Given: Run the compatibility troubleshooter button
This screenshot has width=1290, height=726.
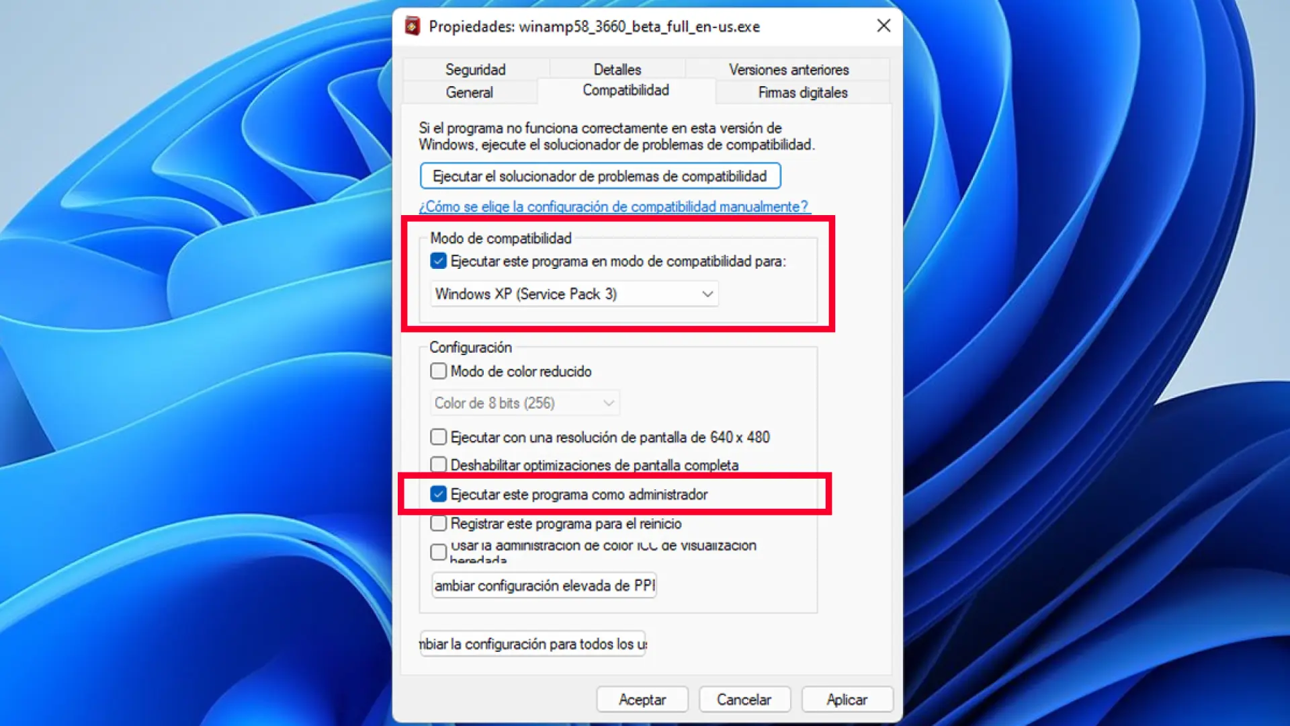Looking at the screenshot, I should (x=600, y=176).
